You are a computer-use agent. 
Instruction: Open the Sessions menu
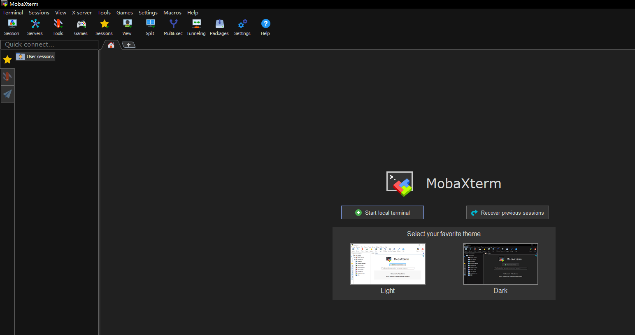tap(39, 13)
